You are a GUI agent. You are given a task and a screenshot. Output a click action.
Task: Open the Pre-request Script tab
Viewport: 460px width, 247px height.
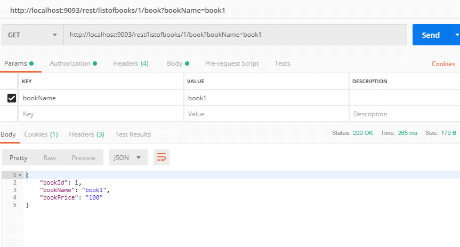click(x=232, y=63)
